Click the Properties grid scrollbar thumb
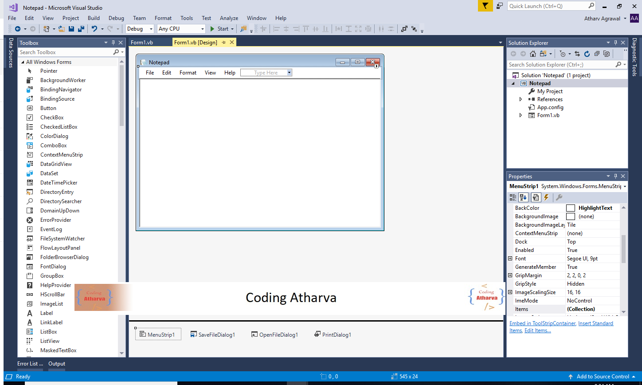This screenshot has height=385, width=642. [x=624, y=249]
